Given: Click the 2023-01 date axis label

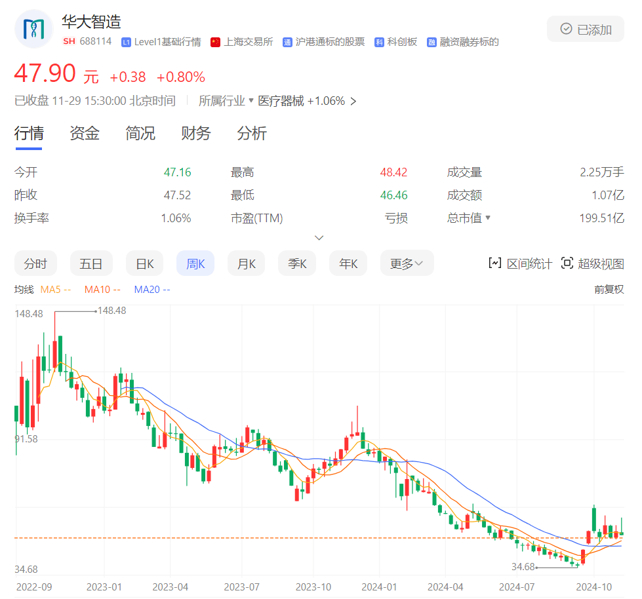Looking at the screenshot, I should (x=104, y=587).
